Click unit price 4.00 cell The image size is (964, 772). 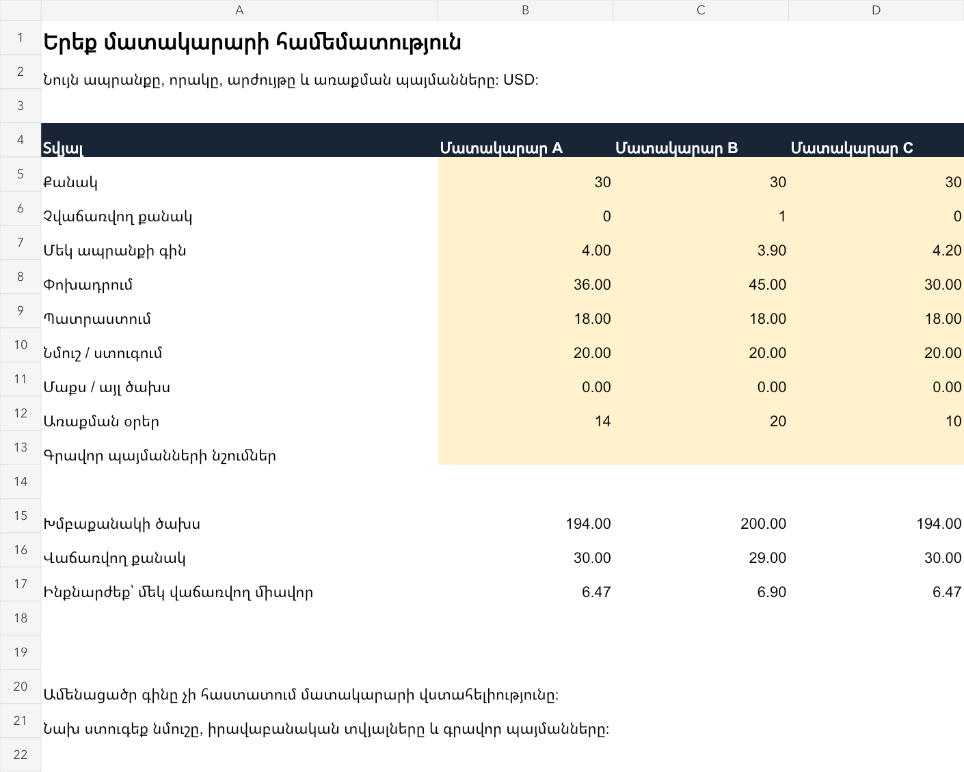525,243
